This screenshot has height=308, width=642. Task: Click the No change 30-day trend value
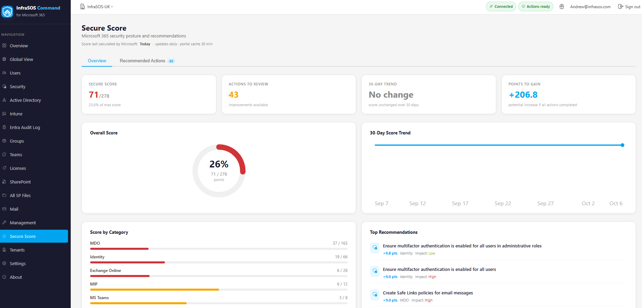point(391,95)
